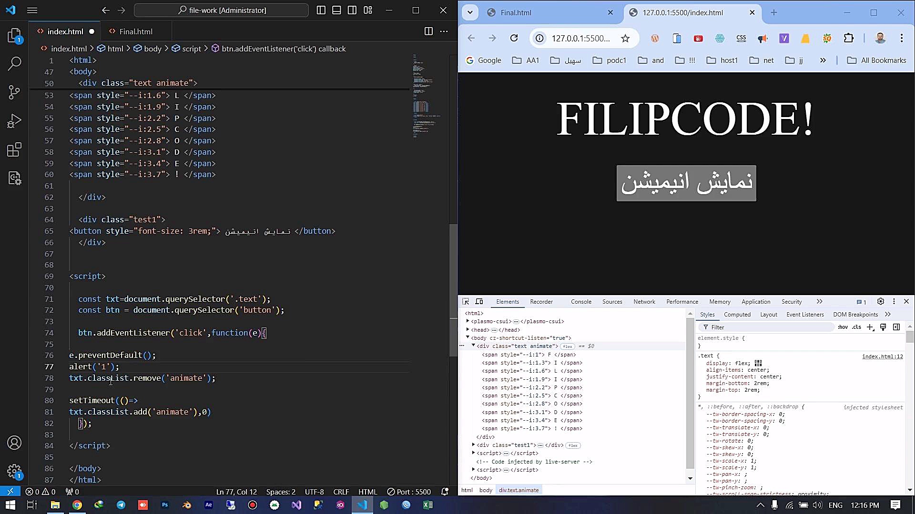Image resolution: width=915 pixels, height=514 pixels.
Task: Show more DevTools tabs chevron
Action: [x=819, y=301]
